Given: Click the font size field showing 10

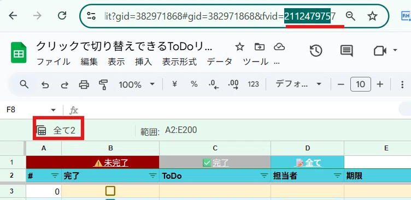Looking at the screenshot, I should pos(361,84).
